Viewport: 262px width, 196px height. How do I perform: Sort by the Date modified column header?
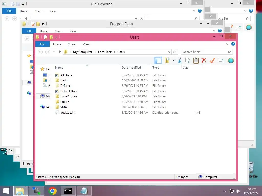pyautogui.click(x=131, y=67)
